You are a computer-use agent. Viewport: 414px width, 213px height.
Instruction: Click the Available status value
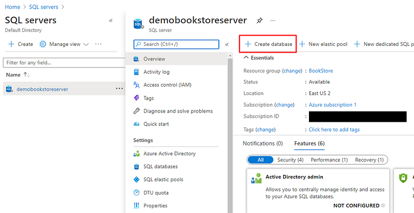click(x=319, y=82)
